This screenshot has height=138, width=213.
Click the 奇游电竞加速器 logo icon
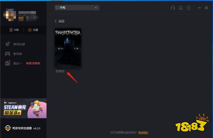point(7,128)
